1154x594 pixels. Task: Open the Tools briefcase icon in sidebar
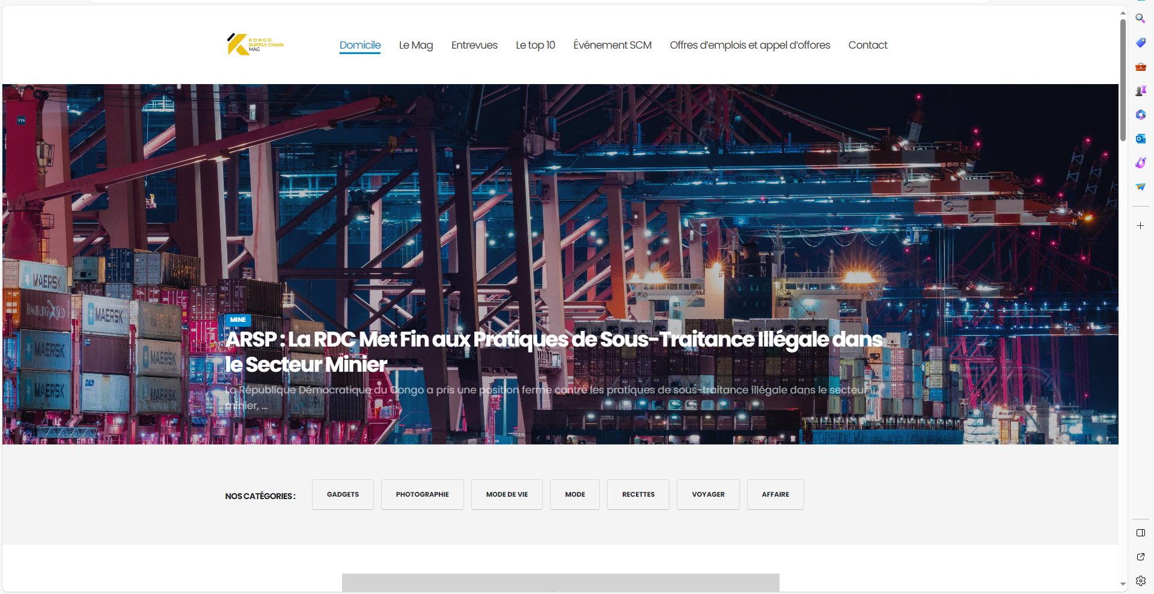[x=1140, y=67]
